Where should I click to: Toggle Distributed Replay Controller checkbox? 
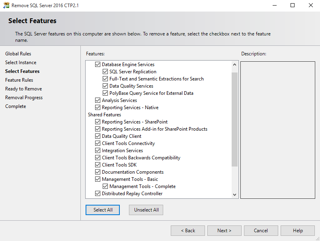point(98,194)
